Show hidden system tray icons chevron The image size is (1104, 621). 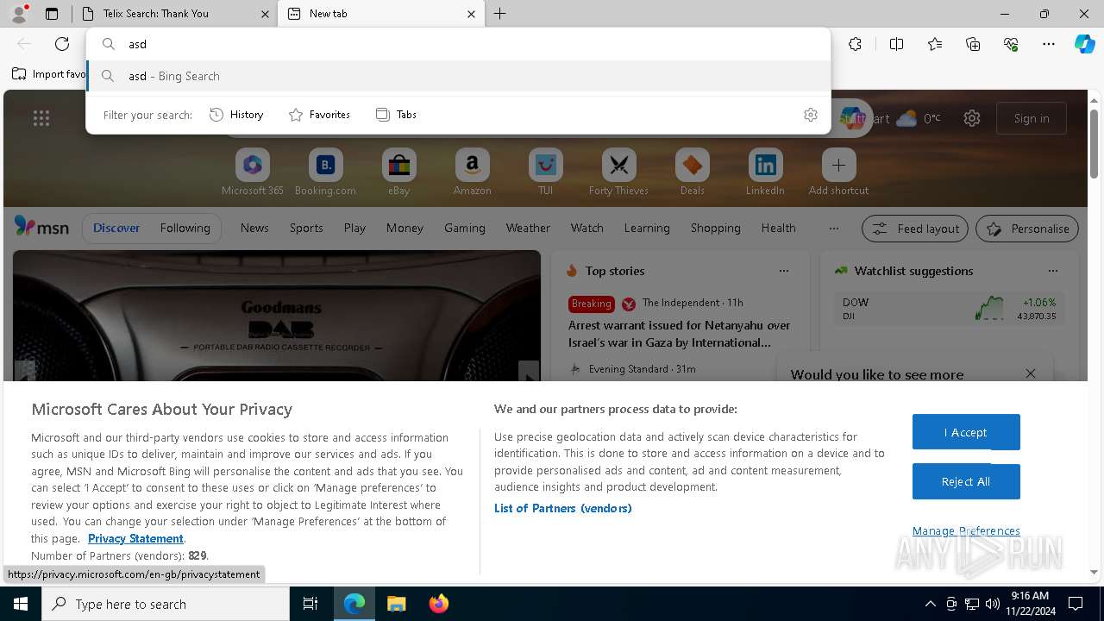tap(930, 604)
